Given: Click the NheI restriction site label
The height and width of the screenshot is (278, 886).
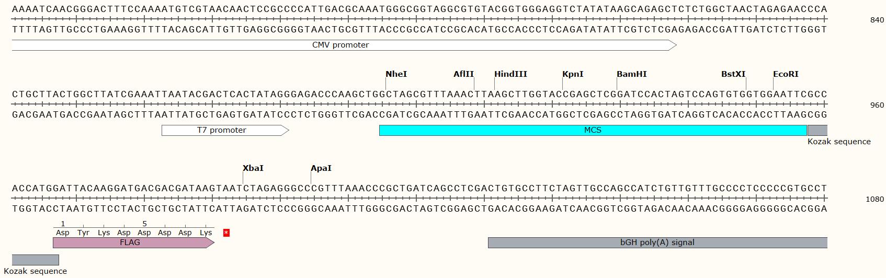Looking at the screenshot, I should pyautogui.click(x=396, y=74).
